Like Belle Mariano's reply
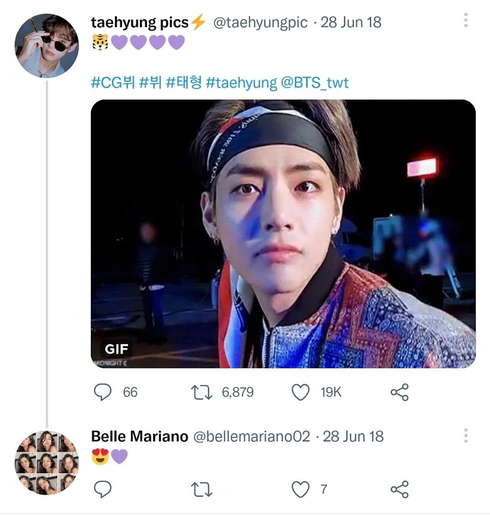 click(x=300, y=489)
